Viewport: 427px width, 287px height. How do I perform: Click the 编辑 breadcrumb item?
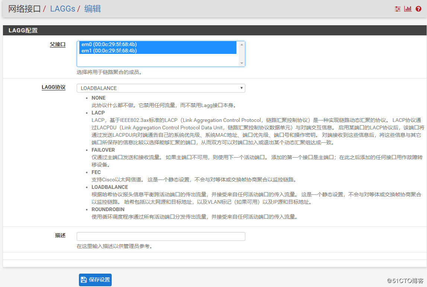tap(92, 9)
